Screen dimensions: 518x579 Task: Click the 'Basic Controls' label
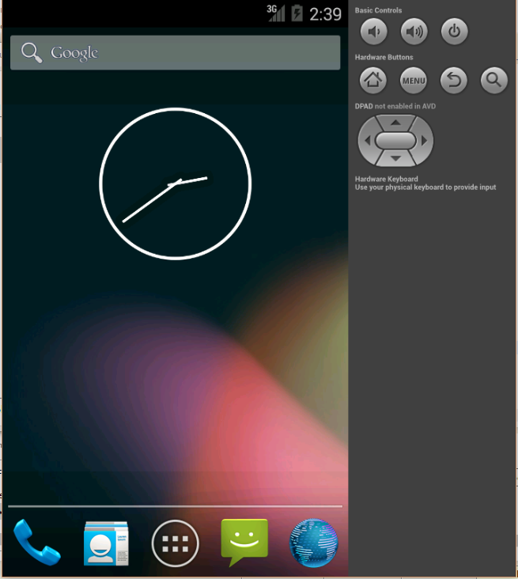[379, 10]
